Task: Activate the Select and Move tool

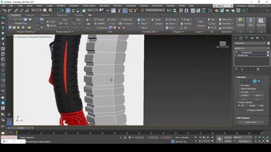Action: 68,11
